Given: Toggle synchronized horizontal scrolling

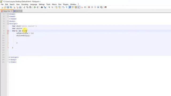Looking at the screenshot, I should pyautogui.click(x=59, y=7).
